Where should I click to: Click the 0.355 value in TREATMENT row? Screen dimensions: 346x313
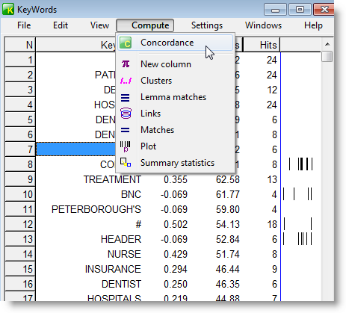(x=176, y=179)
